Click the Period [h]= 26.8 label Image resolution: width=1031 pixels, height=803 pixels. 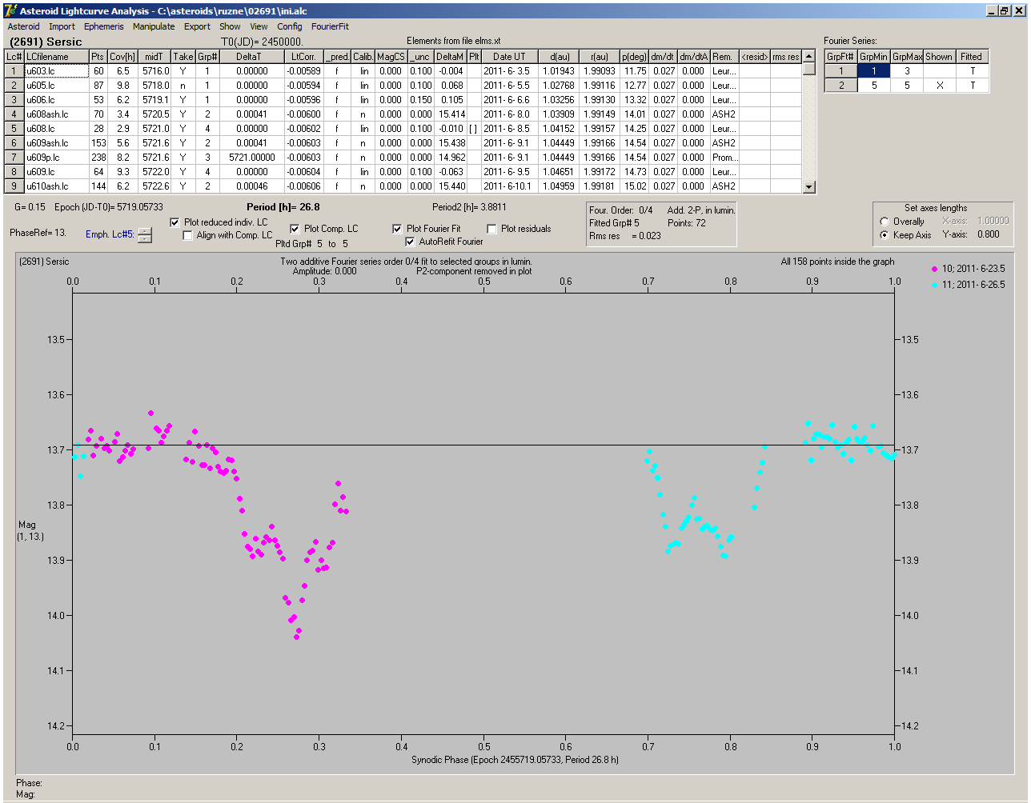[283, 207]
